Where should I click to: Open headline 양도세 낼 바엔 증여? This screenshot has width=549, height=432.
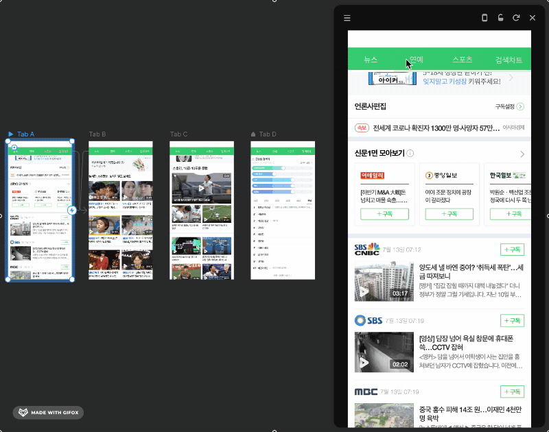tap(471, 272)
